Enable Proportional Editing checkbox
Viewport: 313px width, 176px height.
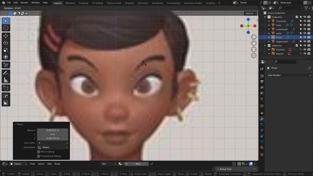tap(39, 156)
